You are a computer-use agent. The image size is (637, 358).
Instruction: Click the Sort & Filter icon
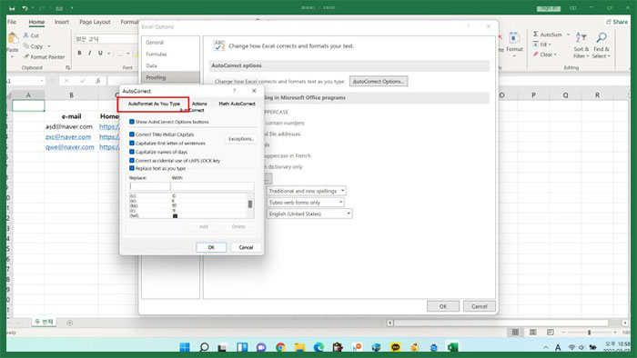point(581,38)
